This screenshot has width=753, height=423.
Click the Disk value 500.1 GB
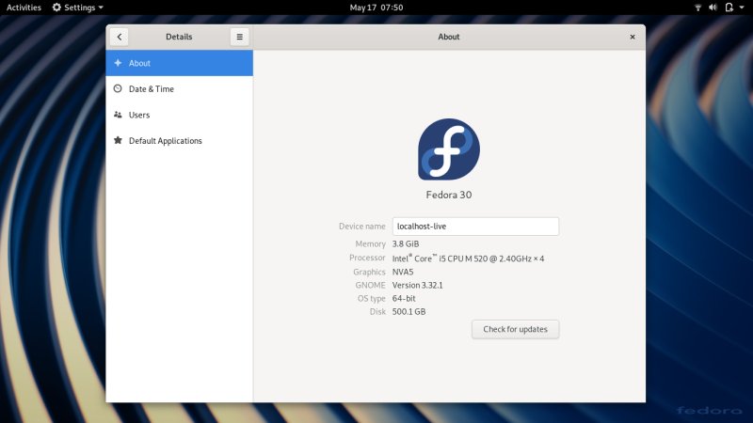[409, 312]
